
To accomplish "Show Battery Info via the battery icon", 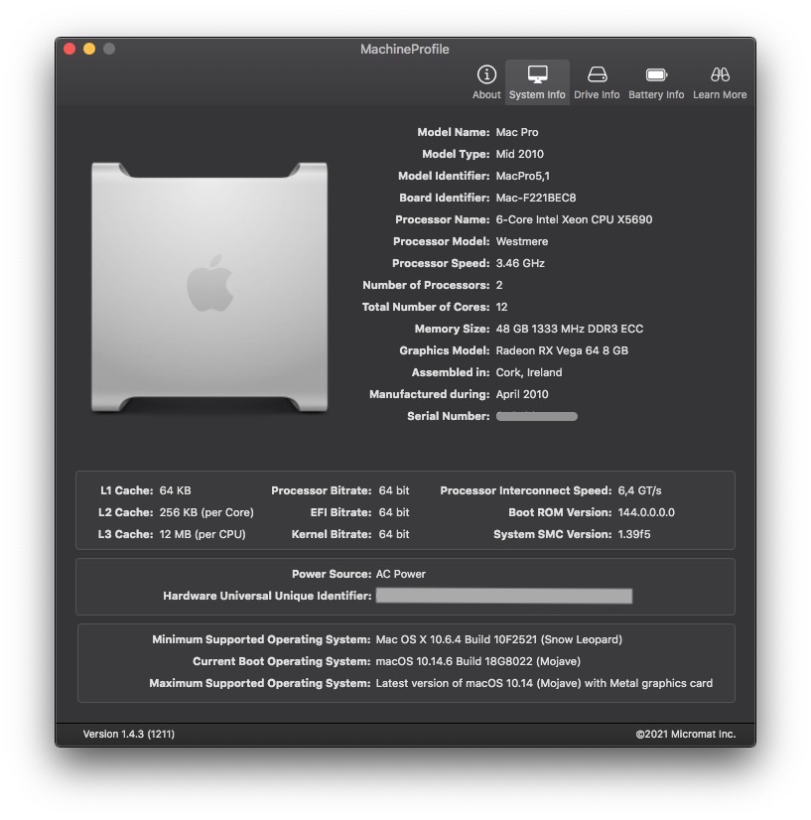I will [656, 74].
